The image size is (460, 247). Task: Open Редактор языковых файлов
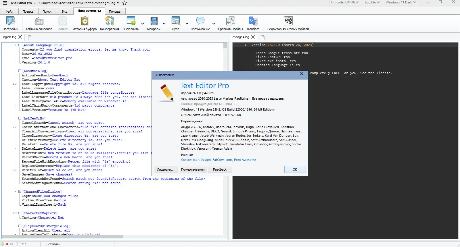(288, 24)
